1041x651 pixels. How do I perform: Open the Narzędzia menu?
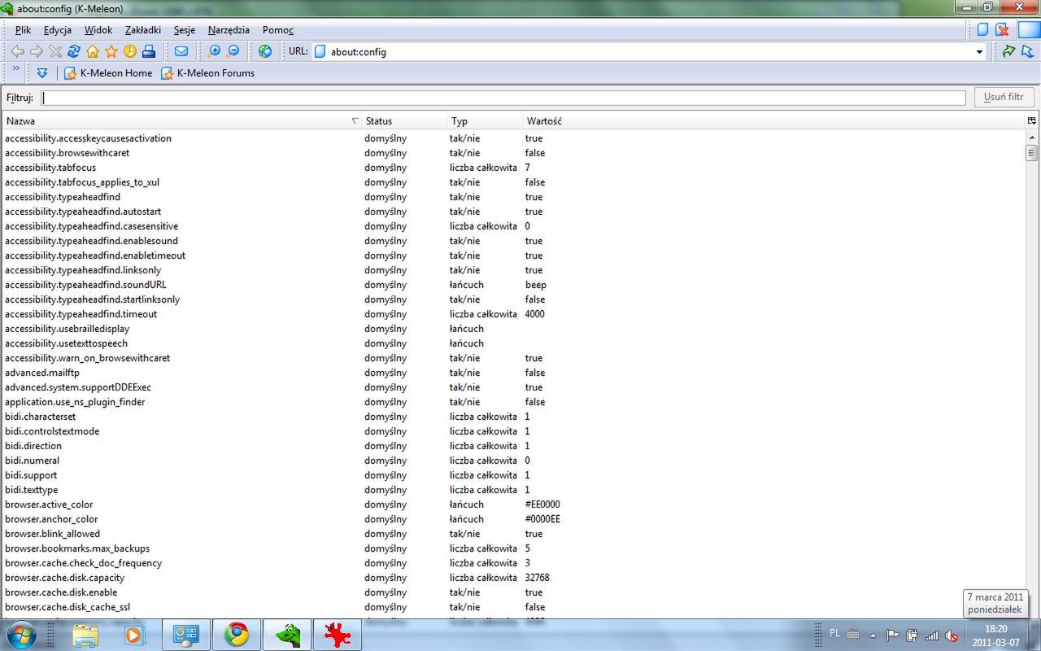[229, 29]
